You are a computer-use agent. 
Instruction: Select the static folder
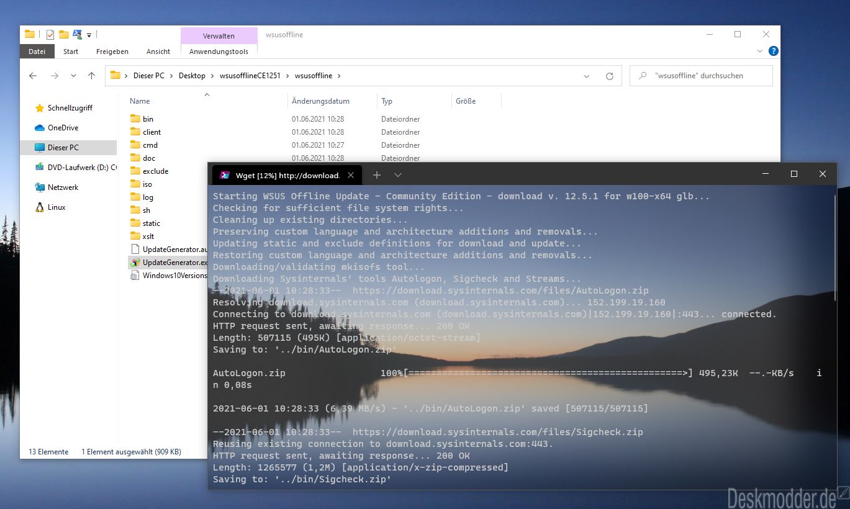click(151, 223)
